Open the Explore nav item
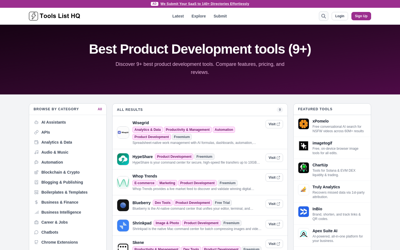Viewport: 400px width, 250px height. coord(199,16)
